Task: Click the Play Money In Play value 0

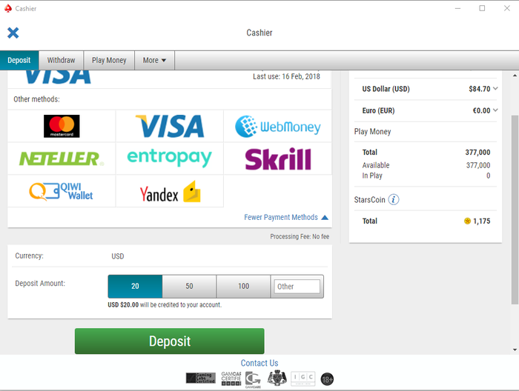Action: click(x=488, y=176)
